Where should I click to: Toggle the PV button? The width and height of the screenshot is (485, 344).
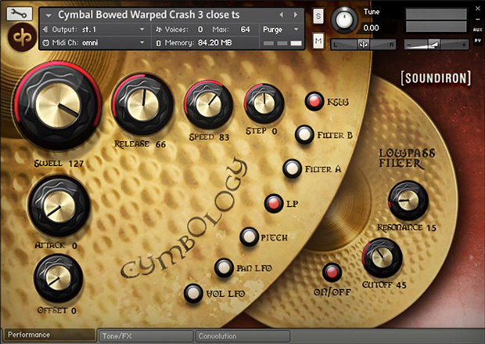[478, 40]
